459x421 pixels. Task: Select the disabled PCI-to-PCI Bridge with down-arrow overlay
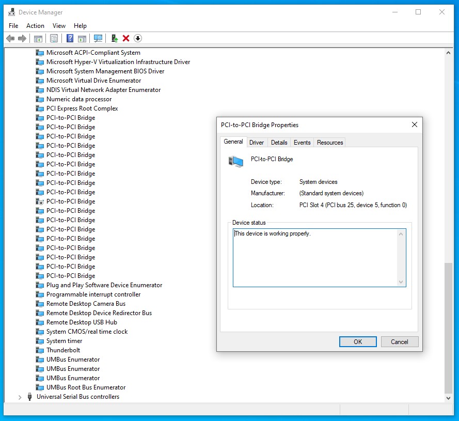(71, 201)
